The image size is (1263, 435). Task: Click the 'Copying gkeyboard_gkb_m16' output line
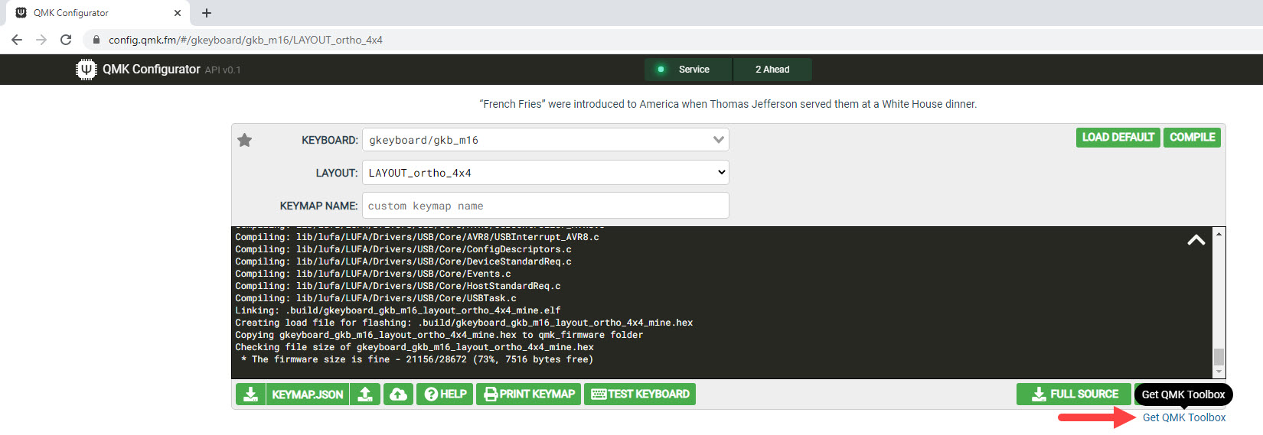coord(439,335)
